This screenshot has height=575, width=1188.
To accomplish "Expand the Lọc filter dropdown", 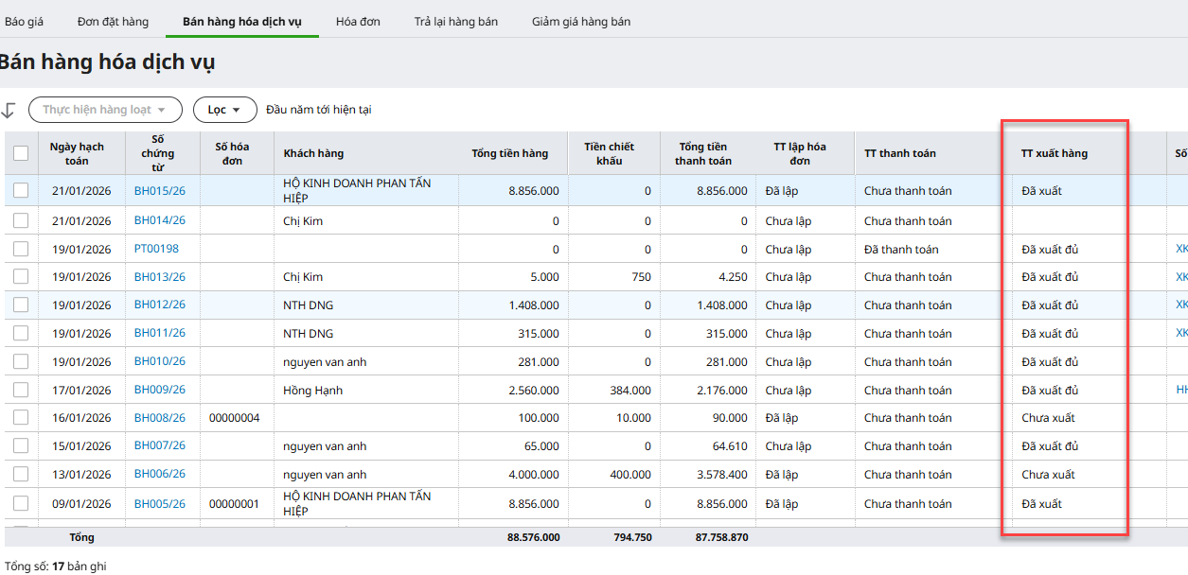I will coord(224,110).
